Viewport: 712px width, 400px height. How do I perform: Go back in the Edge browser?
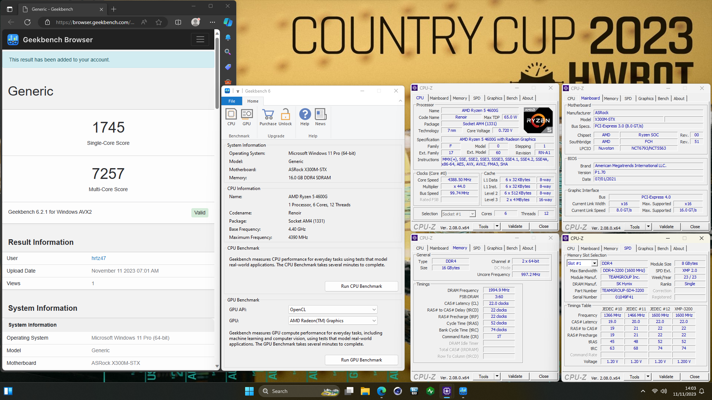[11, 22]
